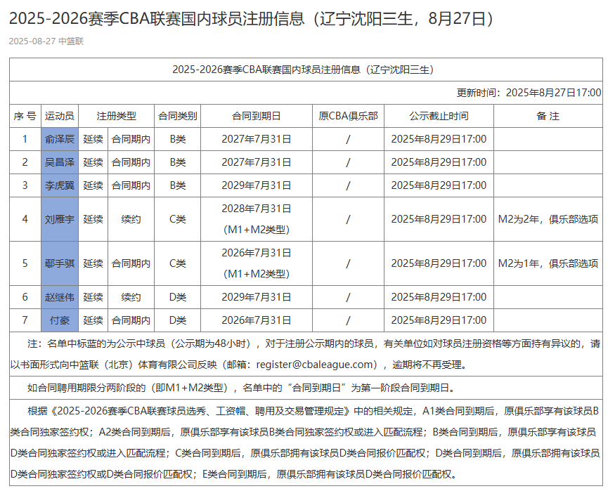Click D类 in 付豪's row
Image resolution: width=608 pixels, height=491 pixels.
(x=178, y=320)
